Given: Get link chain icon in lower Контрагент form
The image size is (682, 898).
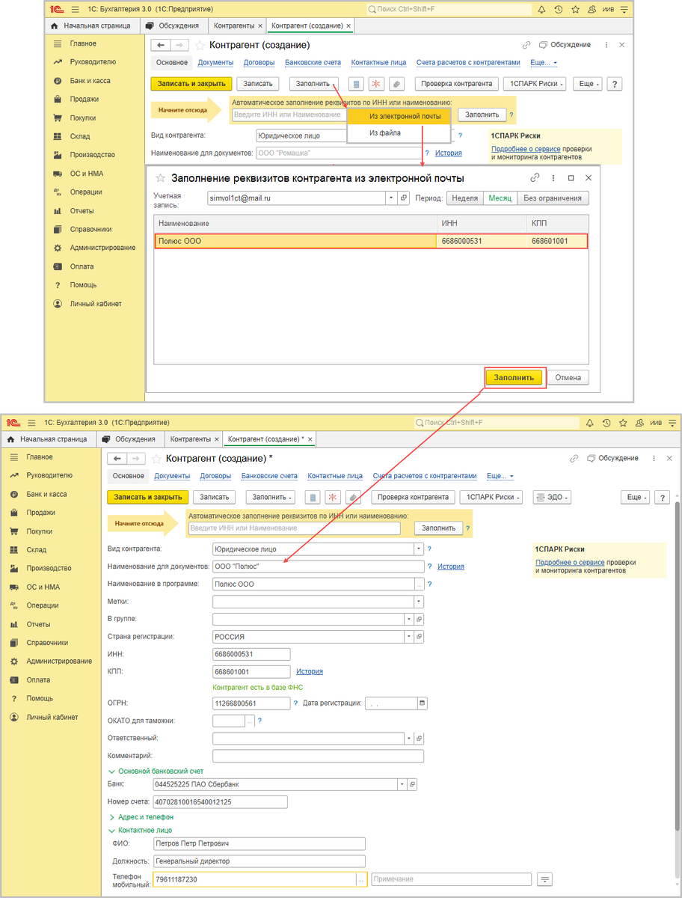Looking at the screenshot, I should pyautogui.click(x=574, y=458).
